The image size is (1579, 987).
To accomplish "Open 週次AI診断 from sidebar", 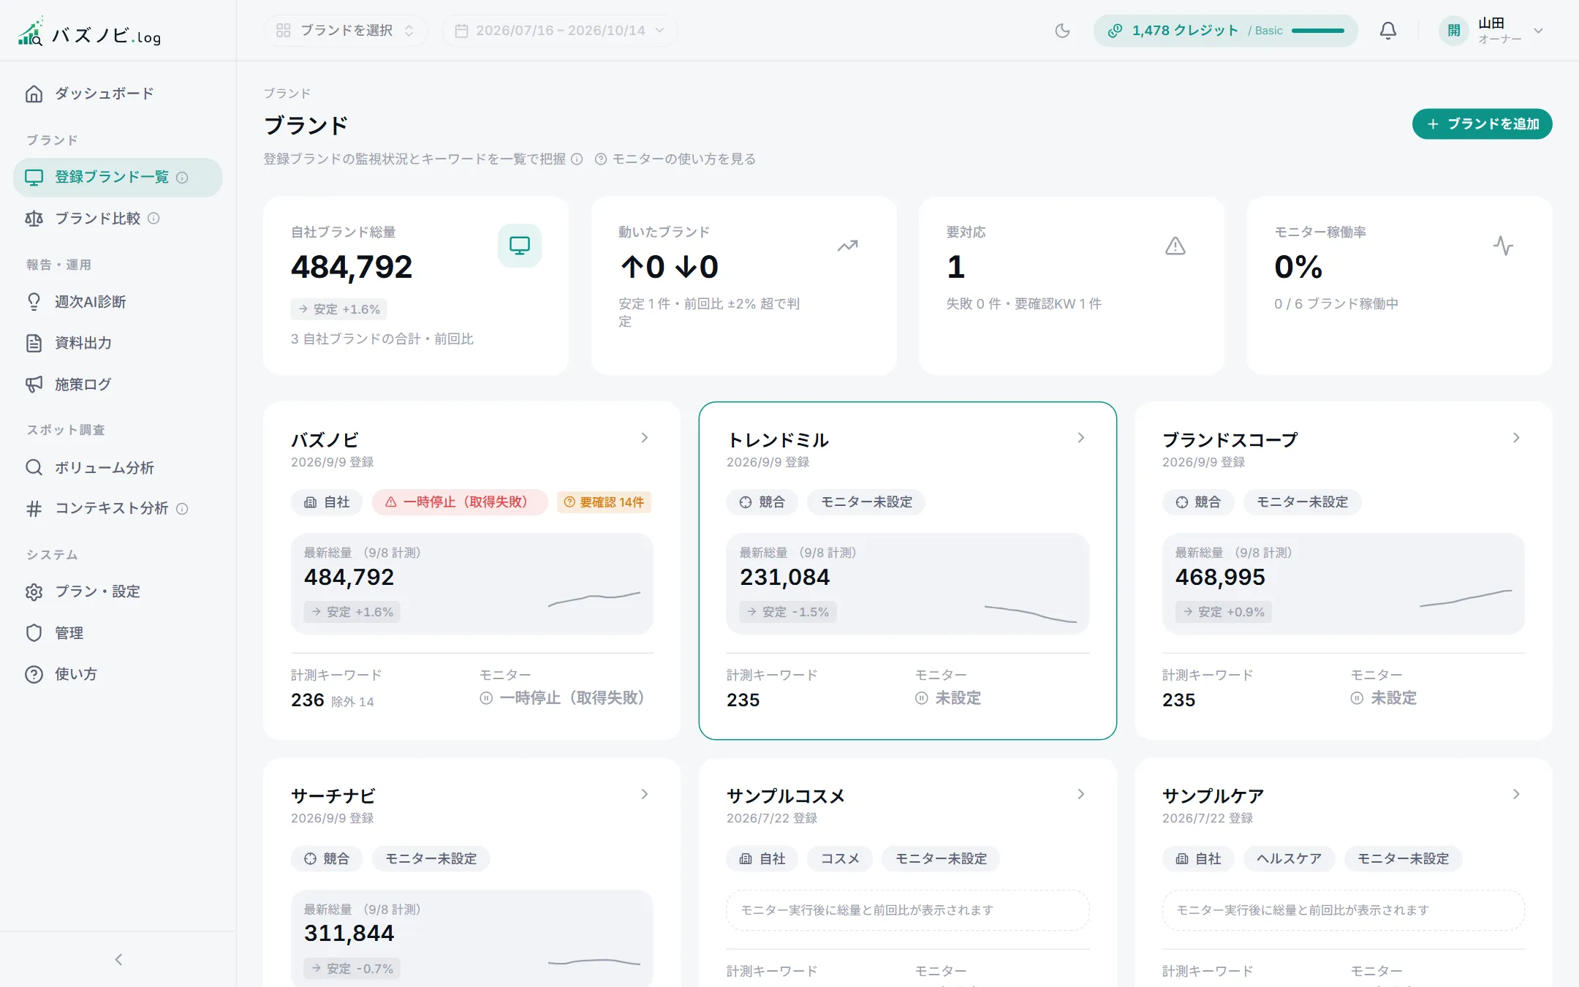I will pyautogui.click(x=118, y=301).
